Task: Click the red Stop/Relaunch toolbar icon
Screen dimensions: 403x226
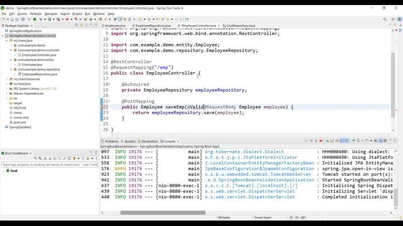Action: coord(67,19)
